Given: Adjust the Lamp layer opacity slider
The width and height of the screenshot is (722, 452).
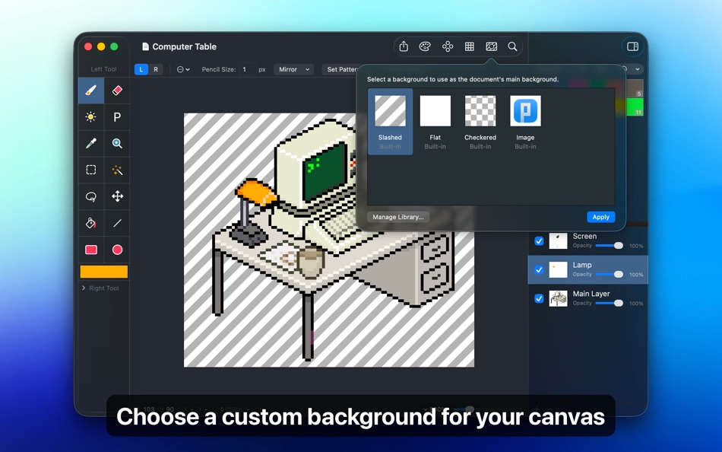Looking at the screenshot, I should tap(610, 275).
